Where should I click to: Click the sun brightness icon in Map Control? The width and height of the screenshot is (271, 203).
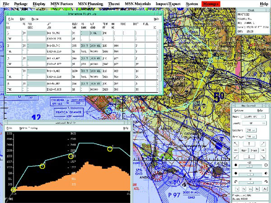point(266,165)
